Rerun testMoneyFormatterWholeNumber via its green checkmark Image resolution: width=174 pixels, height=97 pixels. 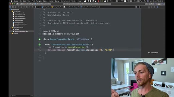tap(40, 44)
